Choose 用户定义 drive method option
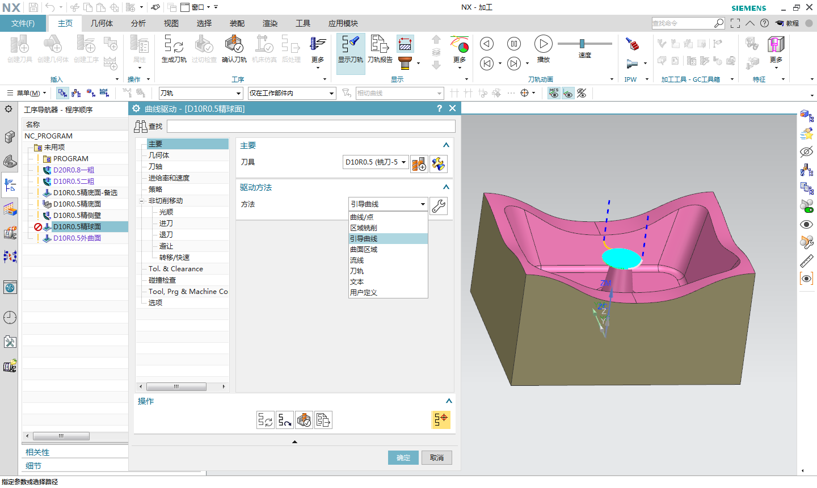The width and height of the screenshot is (817, 488). [388, 292]
